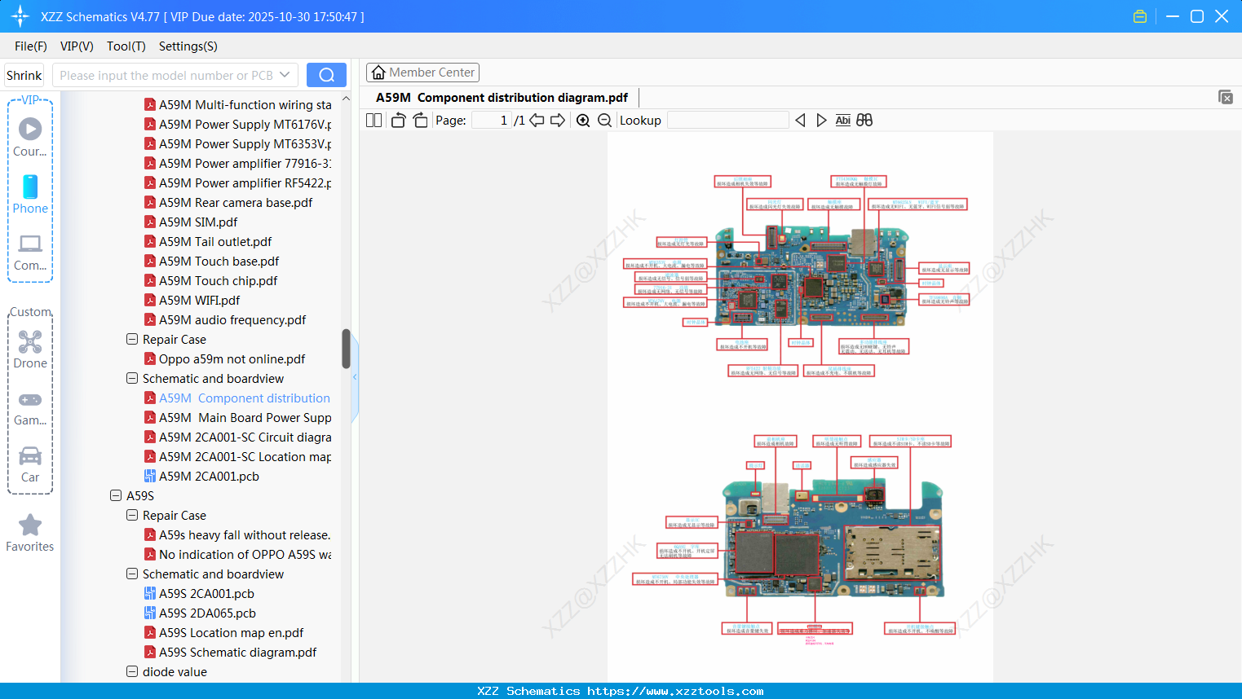Open the Course section in sidebar
Viewport: 1242px width, 699px height.
[30, 138]
